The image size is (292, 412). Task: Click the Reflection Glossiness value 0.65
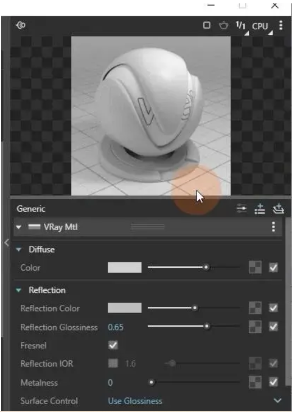(x=116, y=327)
